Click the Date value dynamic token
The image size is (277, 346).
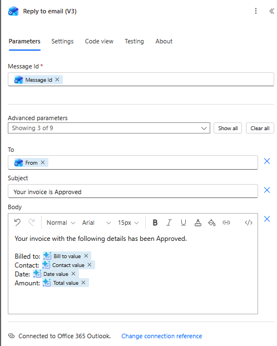tap(56, 274)
